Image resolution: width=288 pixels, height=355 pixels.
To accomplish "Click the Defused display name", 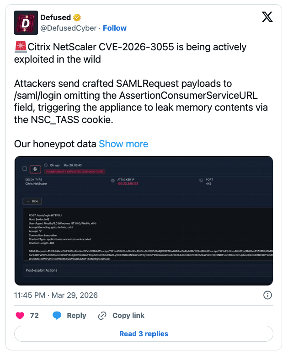I will click(55, 18).
